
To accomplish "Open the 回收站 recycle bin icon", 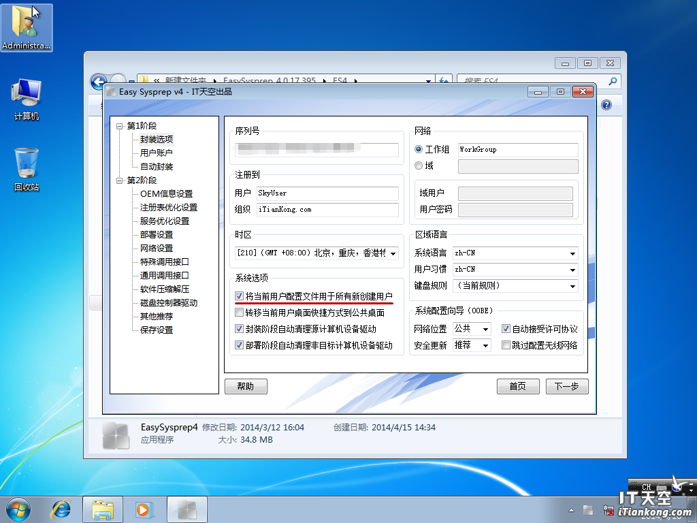I will click(x=27, y=170).
